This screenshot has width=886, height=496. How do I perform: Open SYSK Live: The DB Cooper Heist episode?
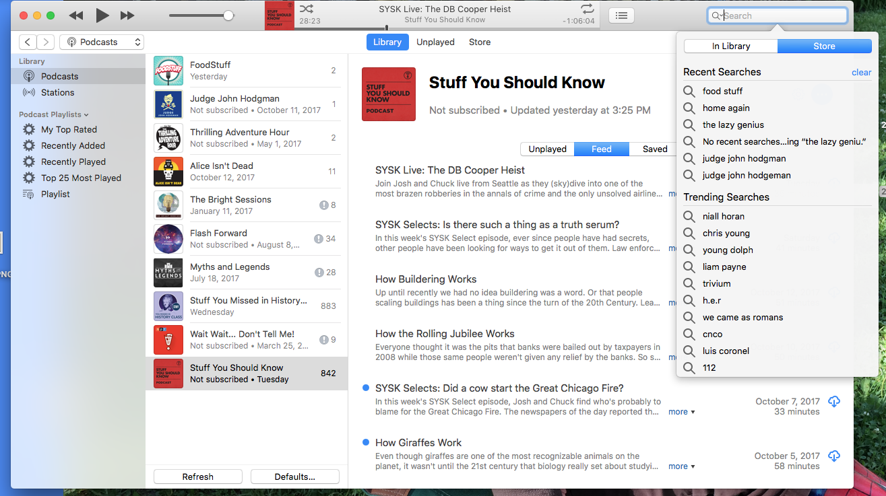click(x=450, y=170)
